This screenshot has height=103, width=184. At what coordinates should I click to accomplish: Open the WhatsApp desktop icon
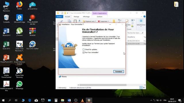click(x=20, y=85)
